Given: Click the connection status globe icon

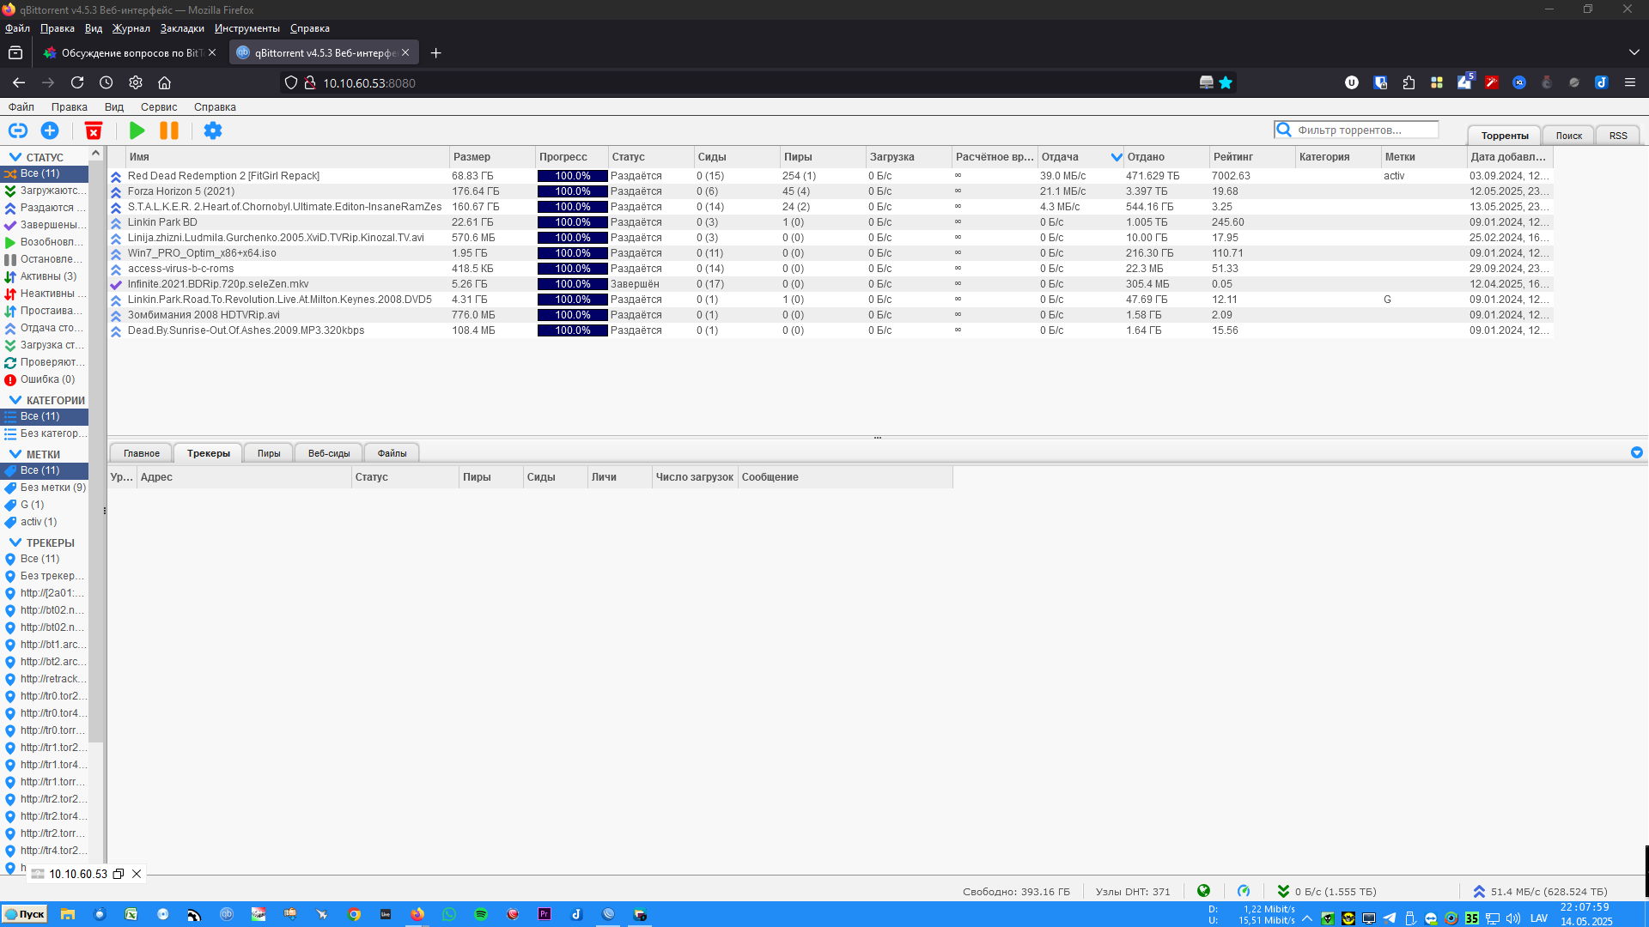Looking at the screenshot, I should (1203, 891).
